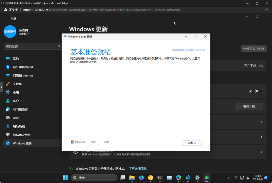Open 游戏 settings category
Viewport: 272px width, 183px height.
(32, 118)
